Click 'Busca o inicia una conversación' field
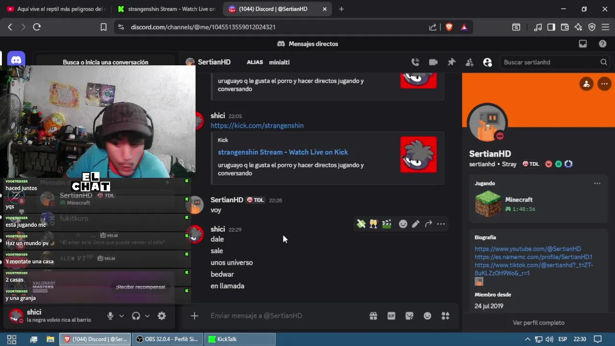This screenshot has height=346, width=615. 106,62
